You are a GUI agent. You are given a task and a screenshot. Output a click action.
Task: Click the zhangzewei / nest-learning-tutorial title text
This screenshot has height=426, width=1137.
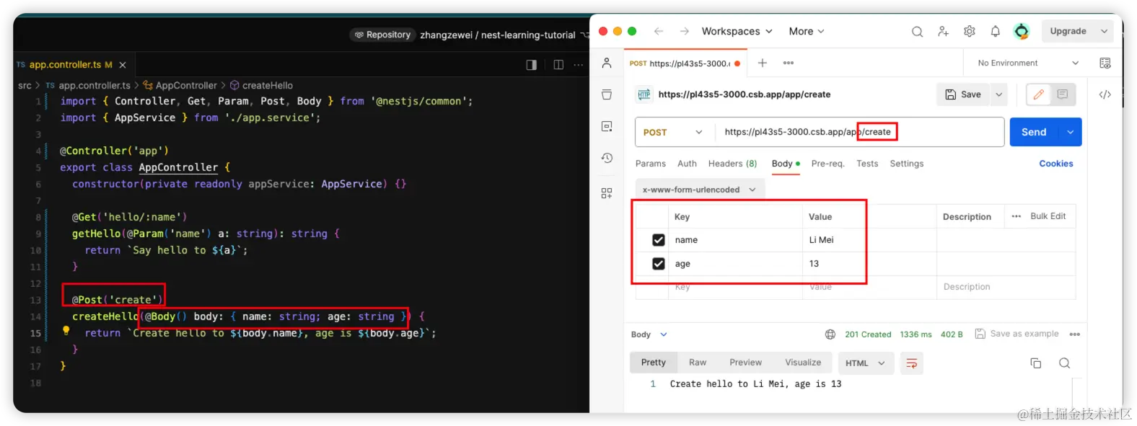coord(498,35)
